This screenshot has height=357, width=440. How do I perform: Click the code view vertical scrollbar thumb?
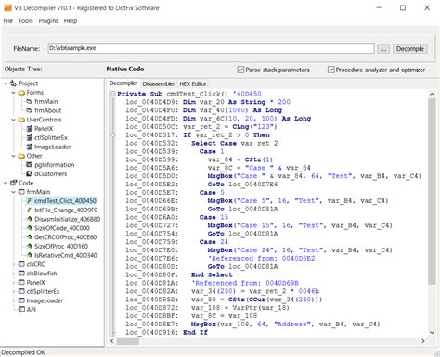pyautogui.click(x=432, y=192)
